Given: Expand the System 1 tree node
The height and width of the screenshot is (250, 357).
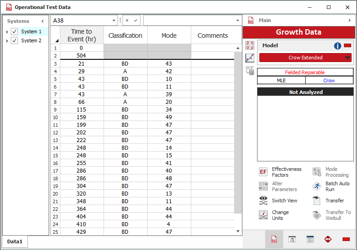Looking at the screenshot, I should (7, 32).
